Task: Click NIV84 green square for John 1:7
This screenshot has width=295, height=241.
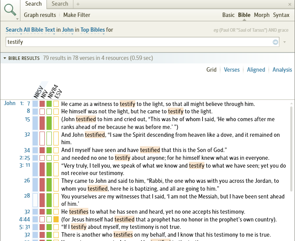Action: pos(49,104)
